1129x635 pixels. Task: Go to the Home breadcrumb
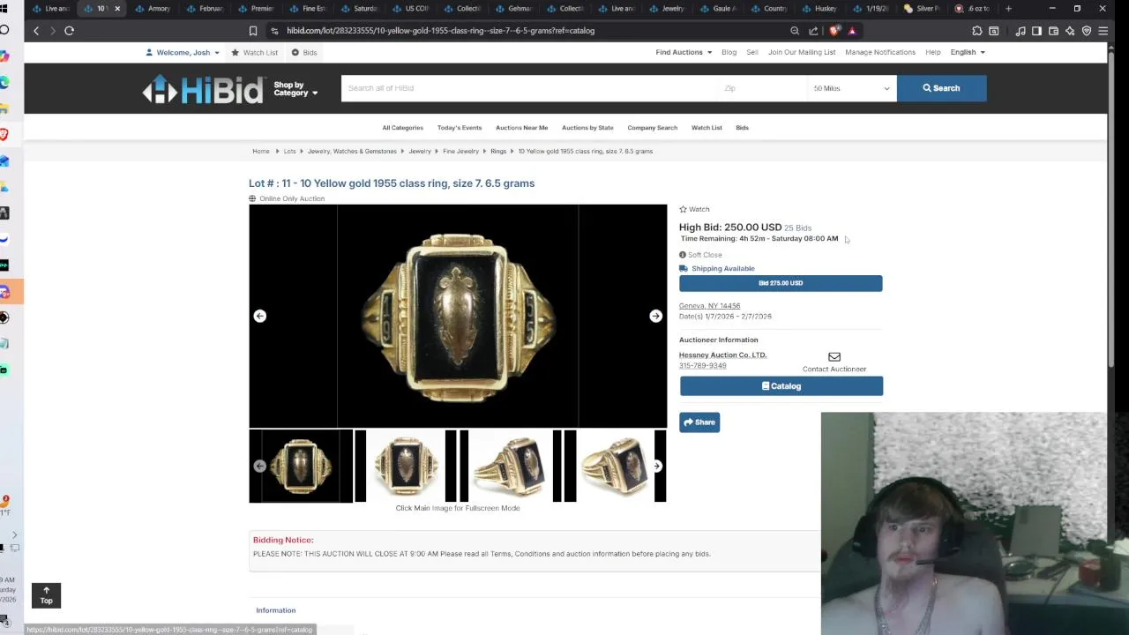click(260, 152)
